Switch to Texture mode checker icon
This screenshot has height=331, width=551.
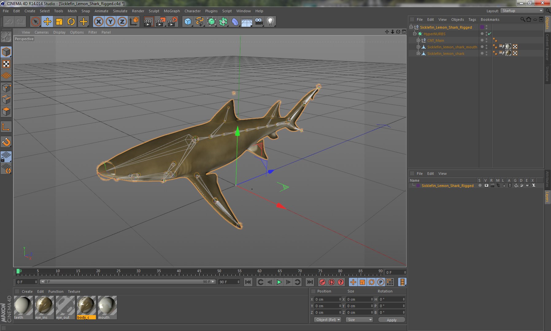tap(6, 64)
